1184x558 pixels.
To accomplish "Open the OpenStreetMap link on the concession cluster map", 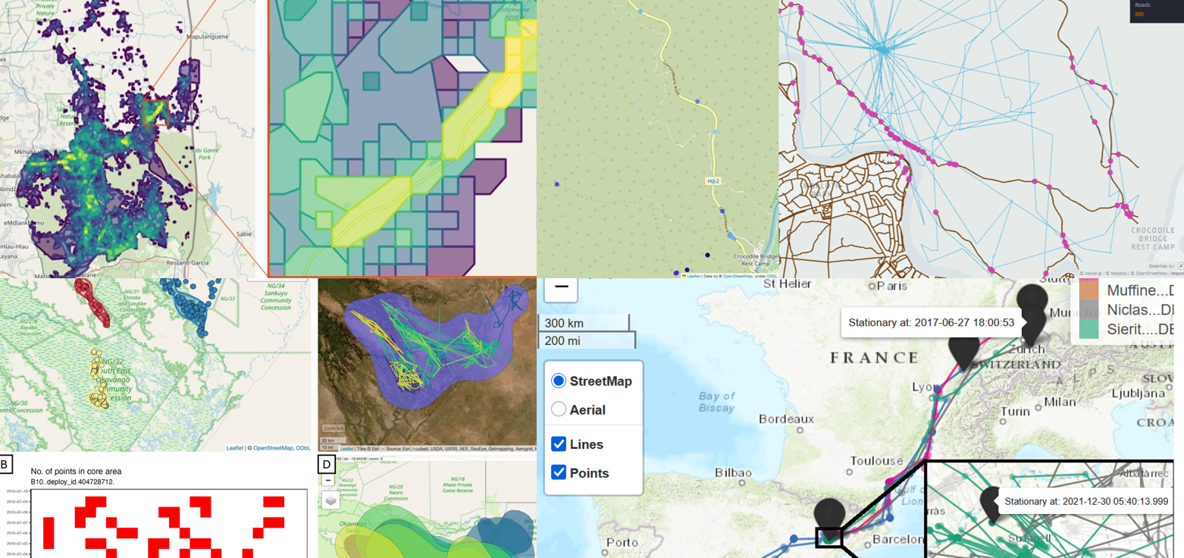I will tap(272, 448).
